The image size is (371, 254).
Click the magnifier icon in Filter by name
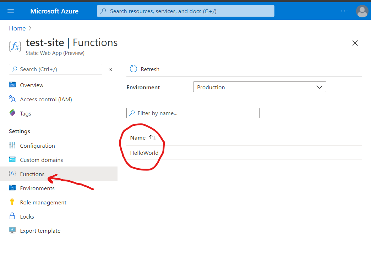(x=132, y=113)
